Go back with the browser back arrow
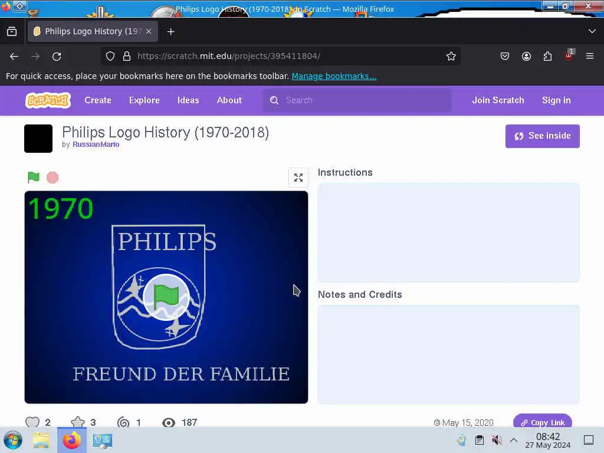This screenshot has height=453, width=604. coord(14,56)
